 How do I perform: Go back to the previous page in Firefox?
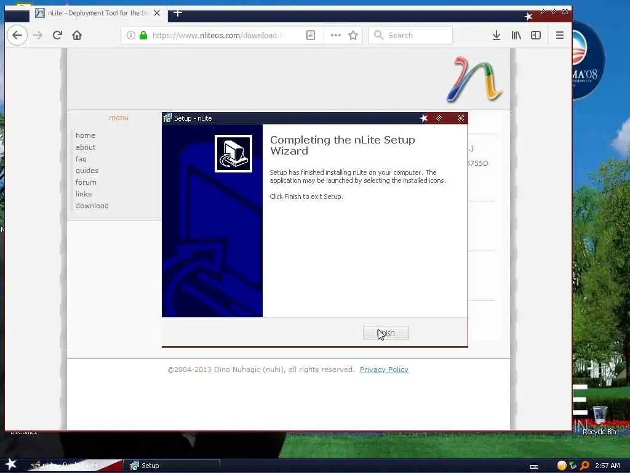[17, 35]
